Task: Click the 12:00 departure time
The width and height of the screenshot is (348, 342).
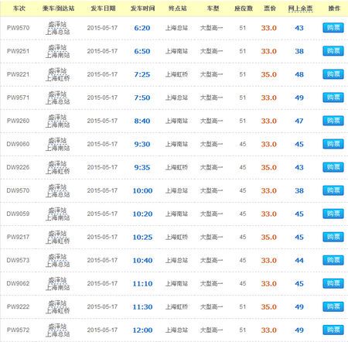Action: point(142,330)
